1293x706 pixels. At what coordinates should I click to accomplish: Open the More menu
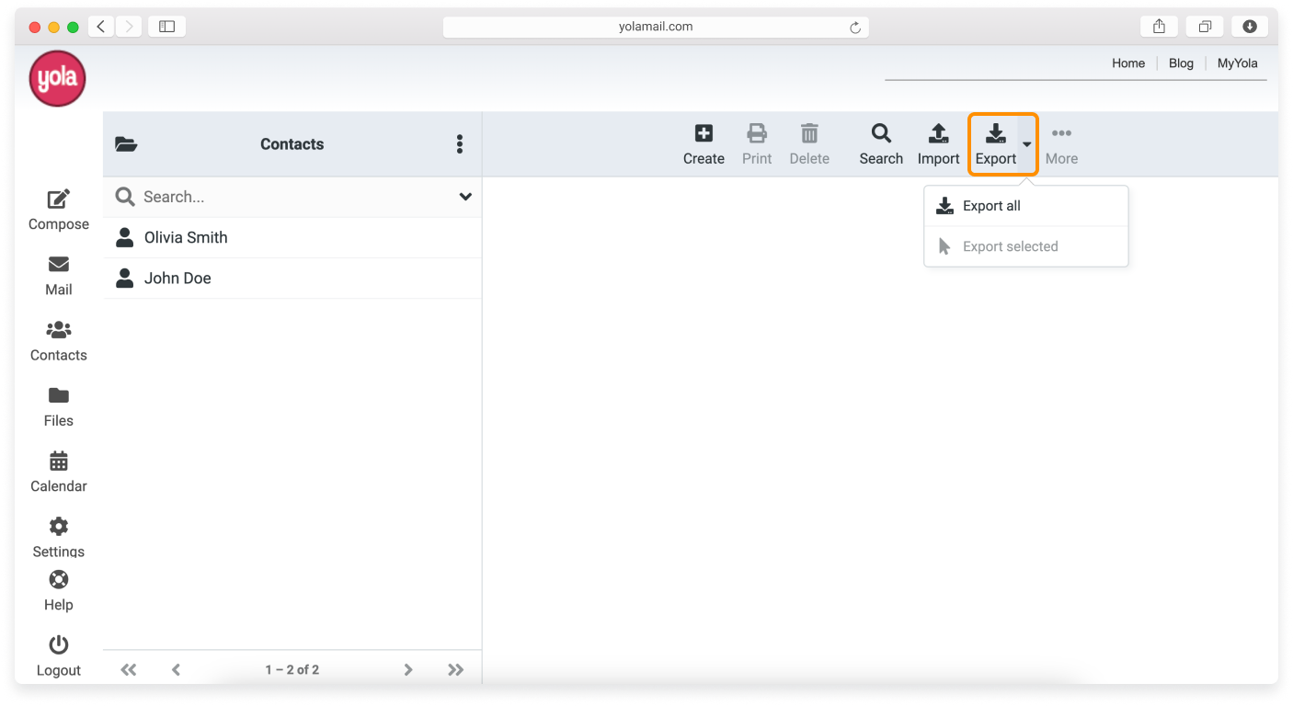click(1061, 143)
